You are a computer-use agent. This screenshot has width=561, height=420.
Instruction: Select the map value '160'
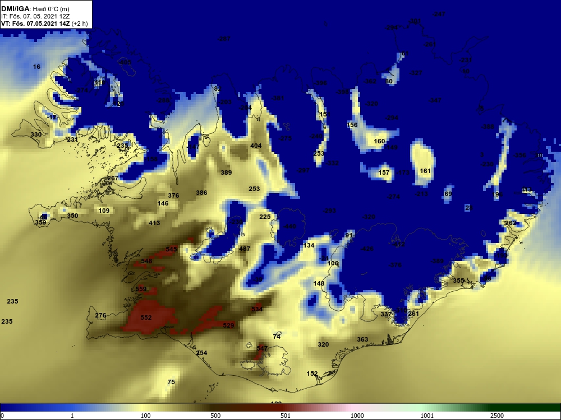[x=379, y=141]
